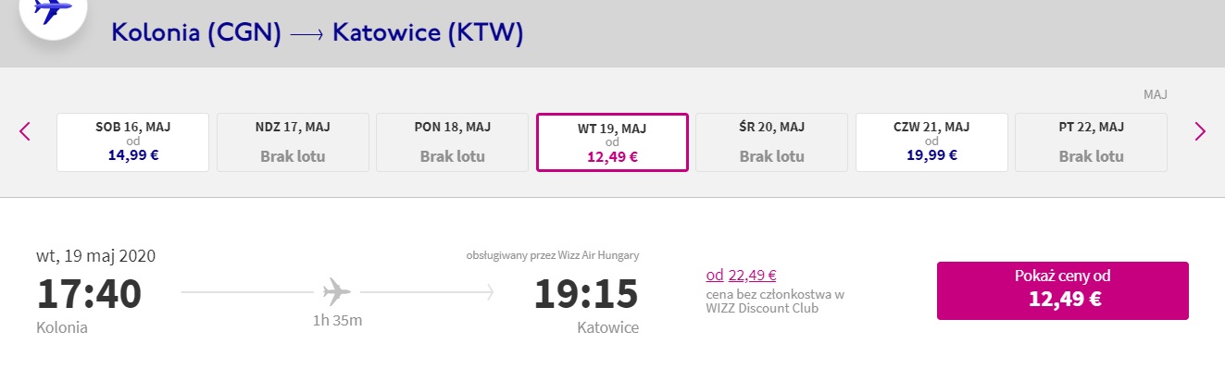Click the 19:15 arrival time
The height and width of the screenshot is (381, 1225).
pos(586,294)
